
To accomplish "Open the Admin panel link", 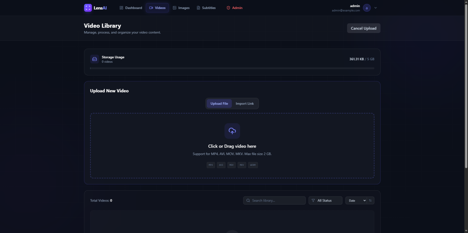I will point(234,8).
